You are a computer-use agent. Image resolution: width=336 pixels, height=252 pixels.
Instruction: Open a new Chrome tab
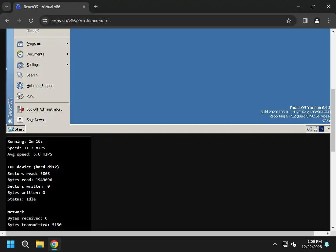96,7
